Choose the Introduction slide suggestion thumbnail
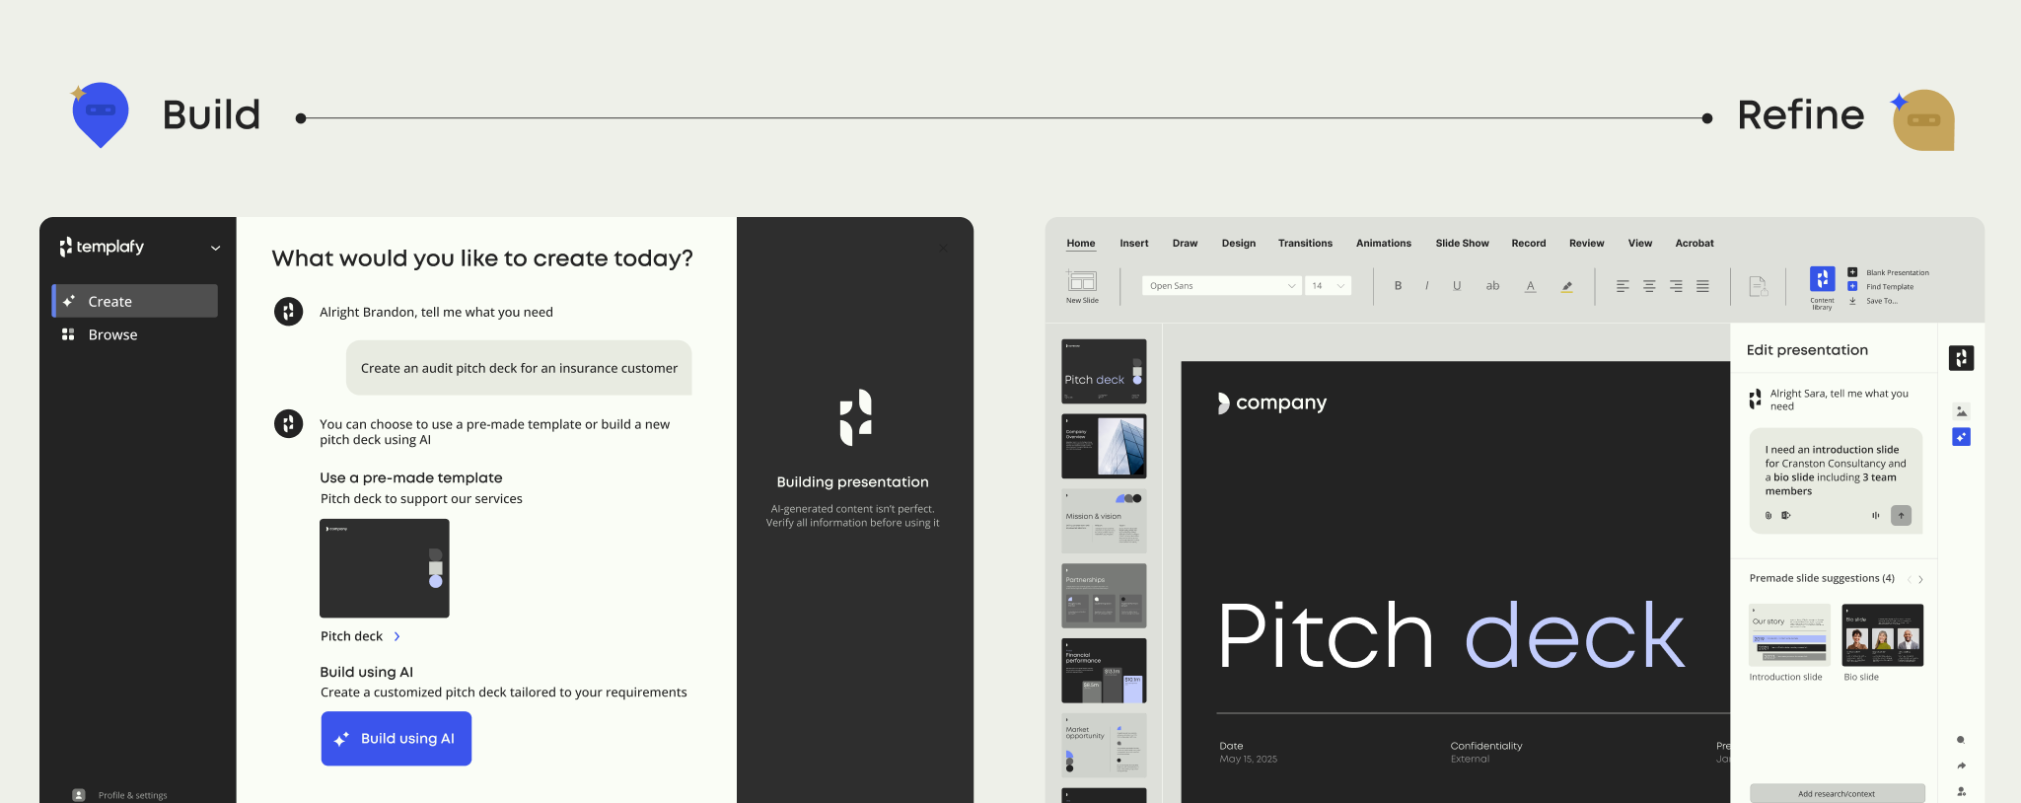 click(x=1789, y=634)
